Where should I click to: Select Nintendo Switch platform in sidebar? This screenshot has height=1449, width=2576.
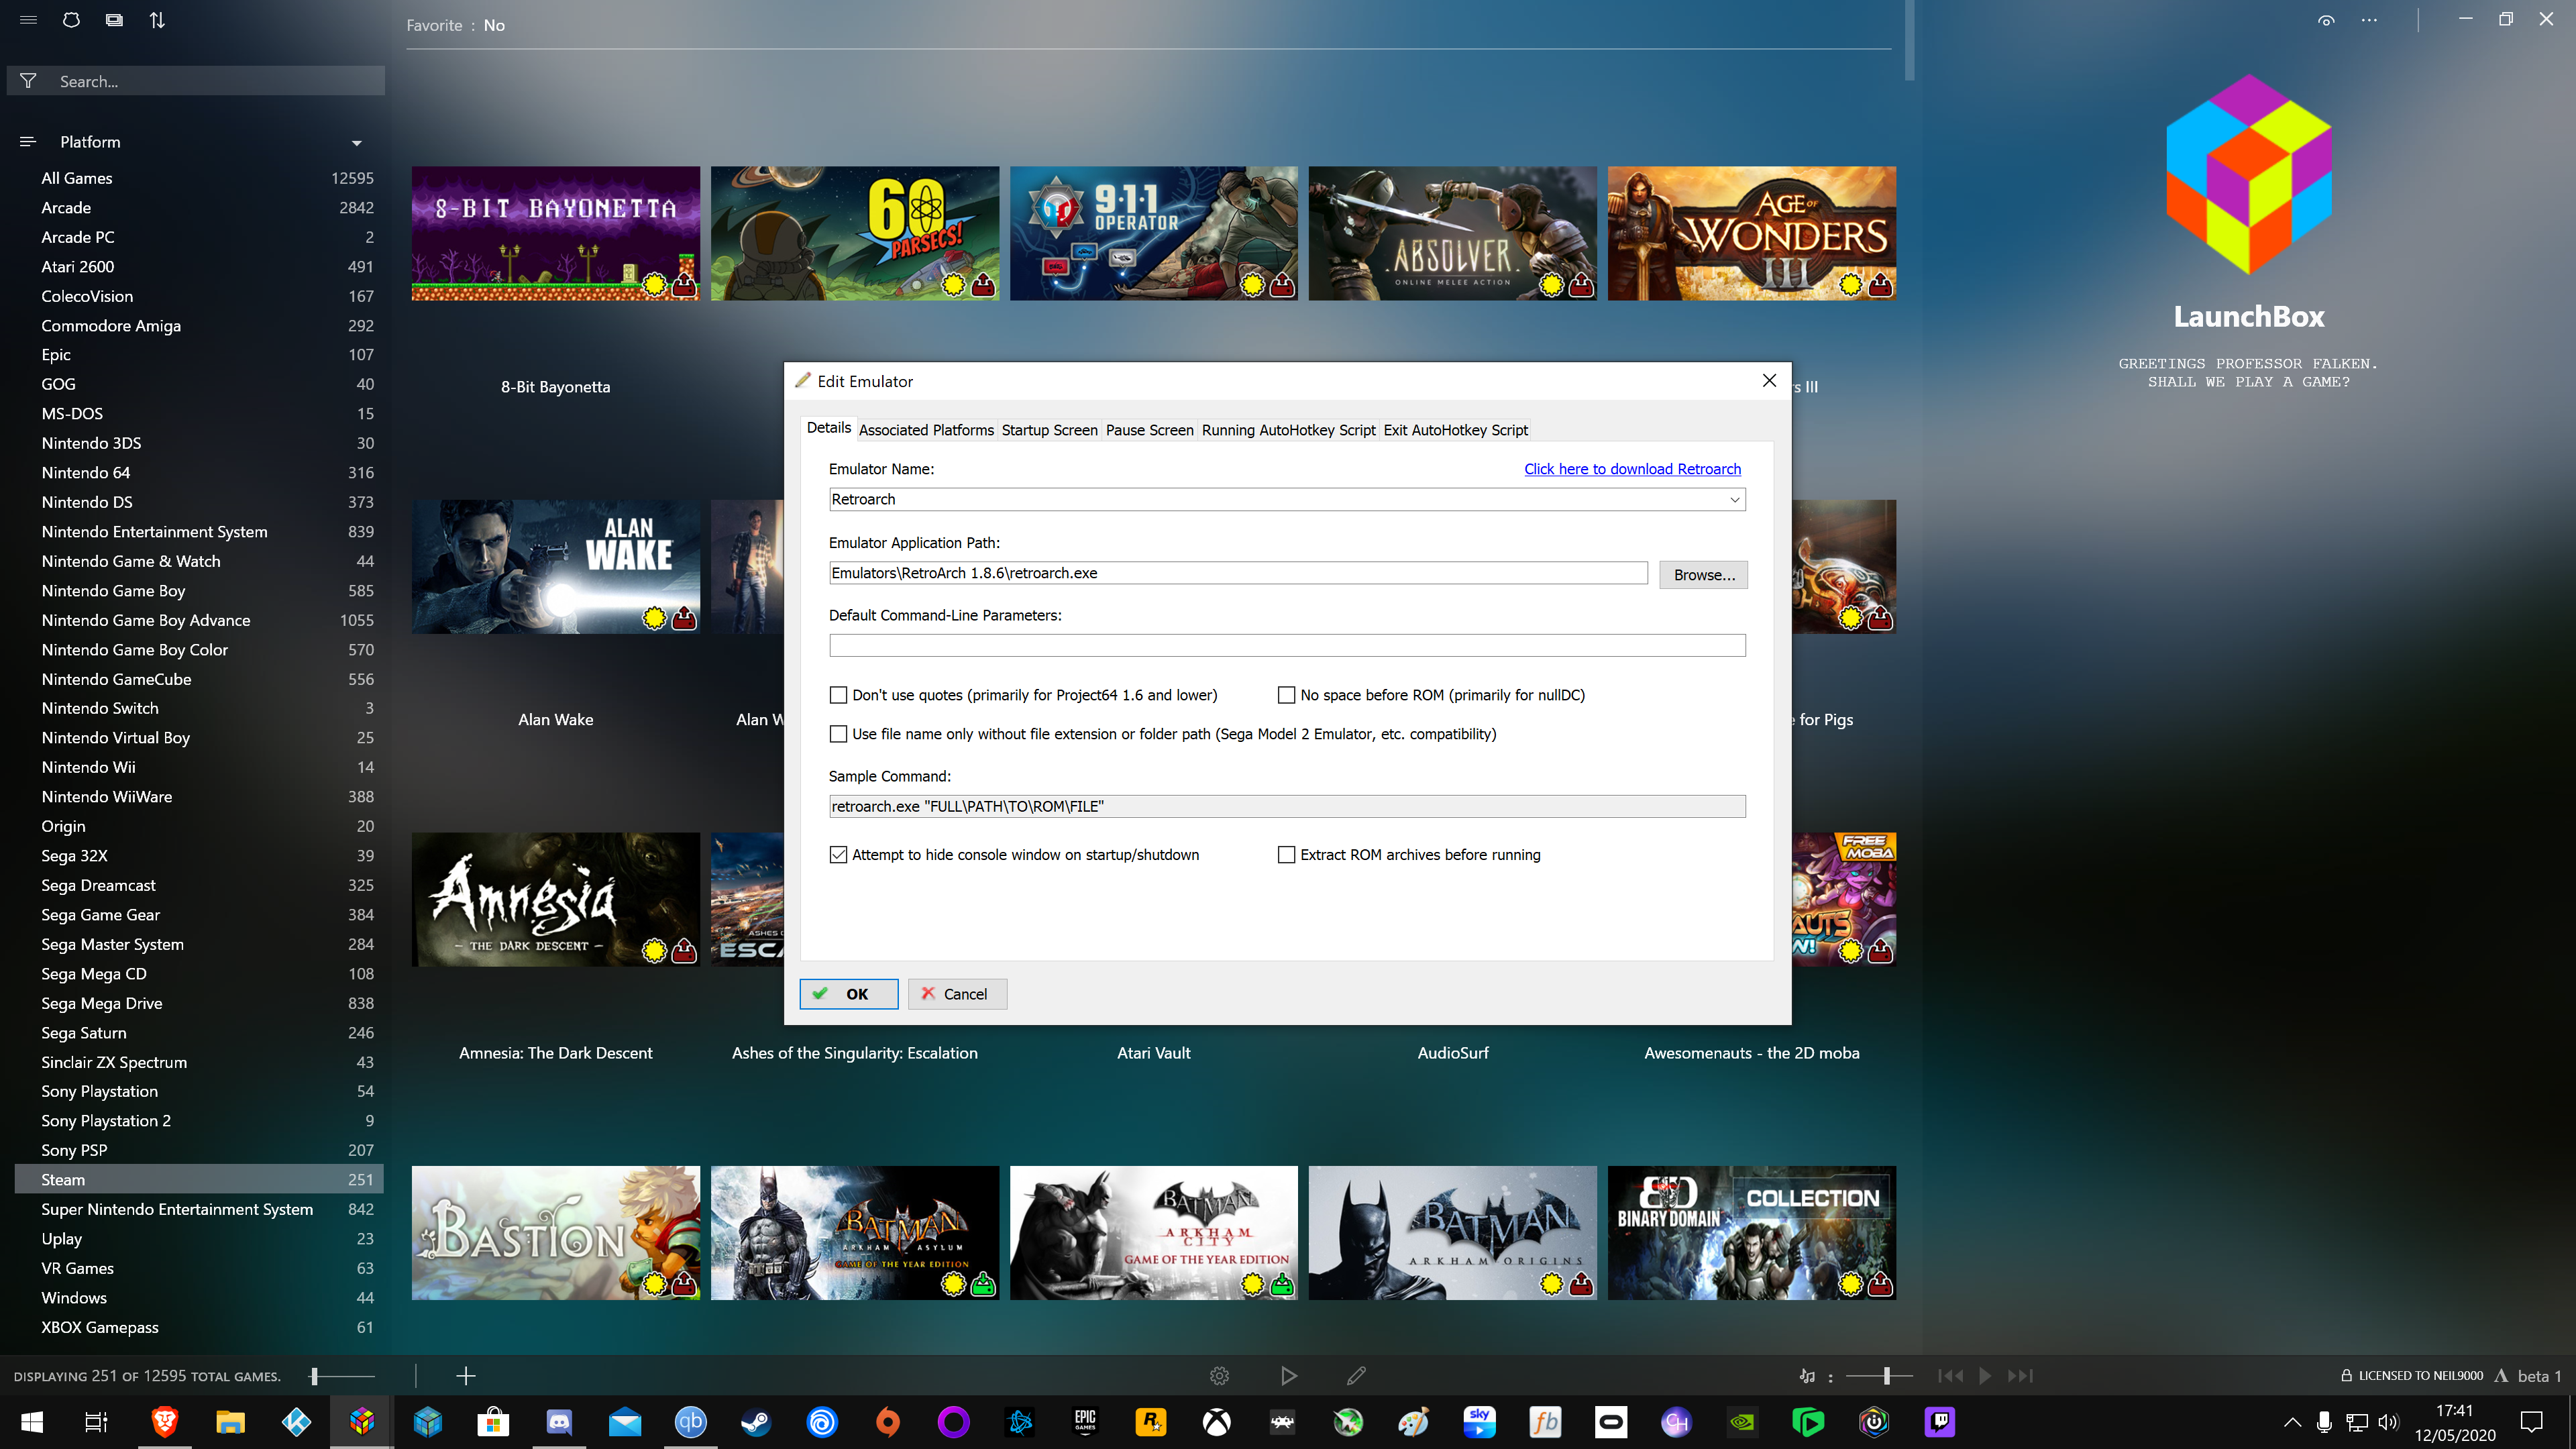[199, 708]
